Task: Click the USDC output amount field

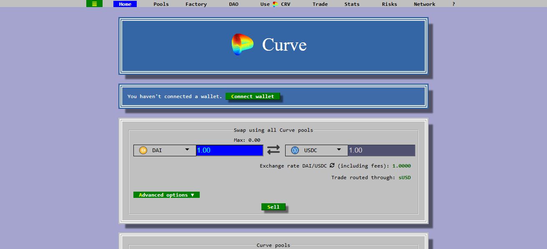Action: 381,150
